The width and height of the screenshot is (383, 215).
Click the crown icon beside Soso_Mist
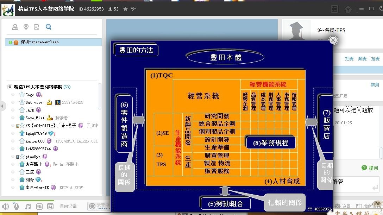[50, 118]
